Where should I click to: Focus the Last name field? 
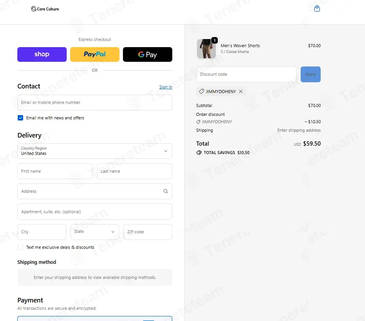pyautogui.click(x=135, y=171)
